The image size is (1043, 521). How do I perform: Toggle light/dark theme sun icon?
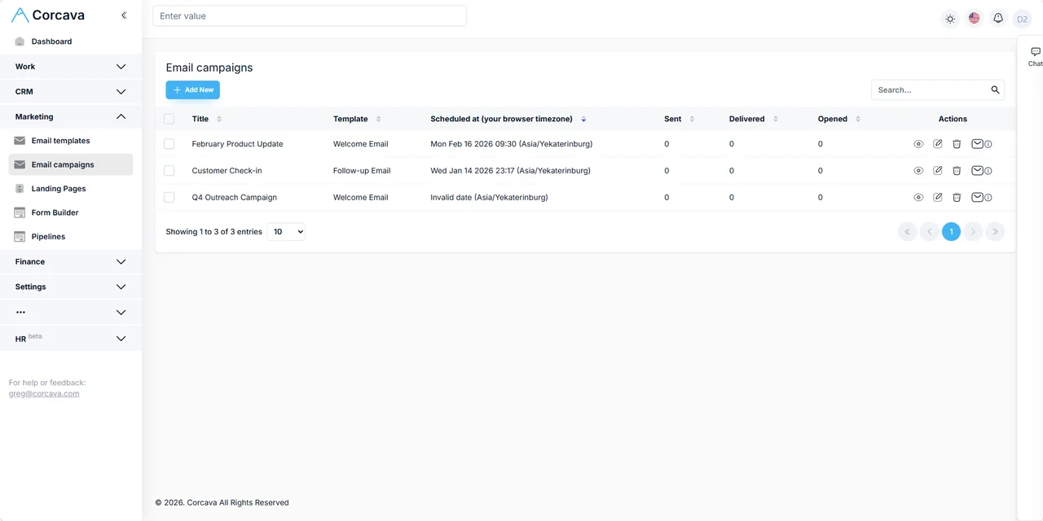click(x=950, y=19)
